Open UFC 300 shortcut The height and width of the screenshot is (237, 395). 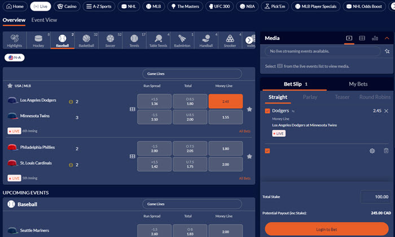coord(220,6)
